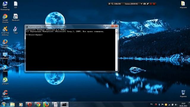Image resolution: width=190 pixels, height=107 pixels.
Task: Open the network signal tray icon
Action: 169,105
